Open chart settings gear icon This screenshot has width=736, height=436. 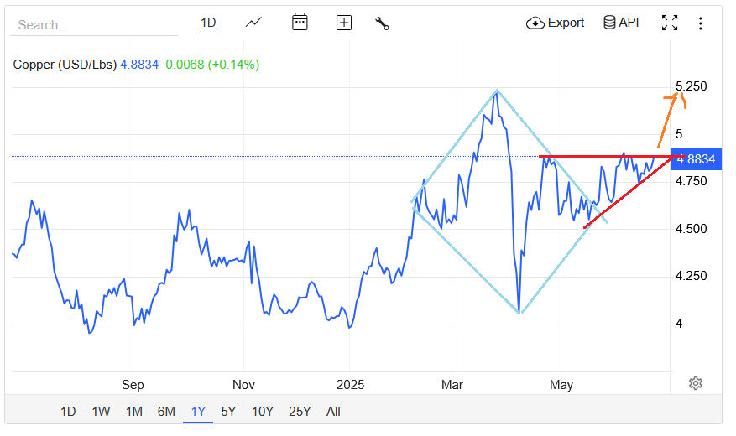pos(696,383)
